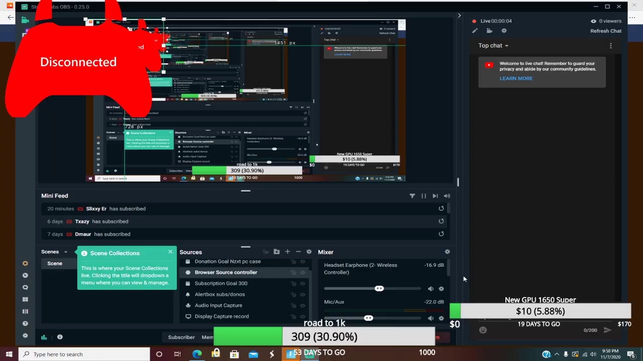
Task: Add a source folder in Sources
Action: [x=276, y=252]
